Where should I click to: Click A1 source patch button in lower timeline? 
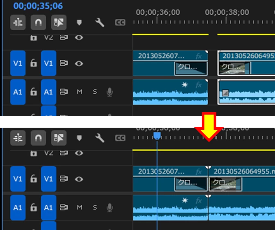[18, 207]
